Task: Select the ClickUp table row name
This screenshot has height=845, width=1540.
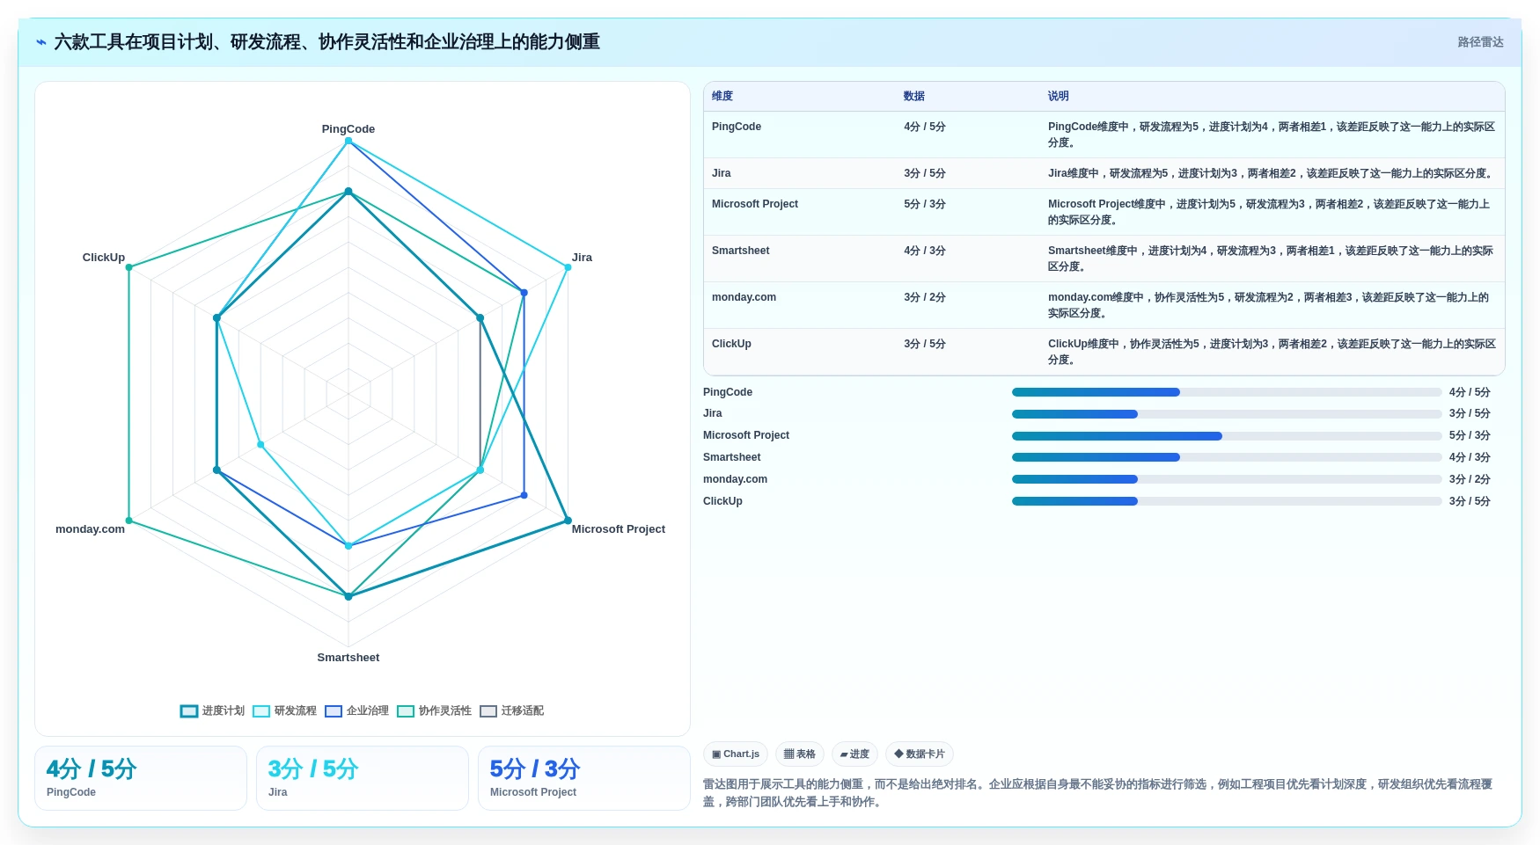Action: pos(731,344)
